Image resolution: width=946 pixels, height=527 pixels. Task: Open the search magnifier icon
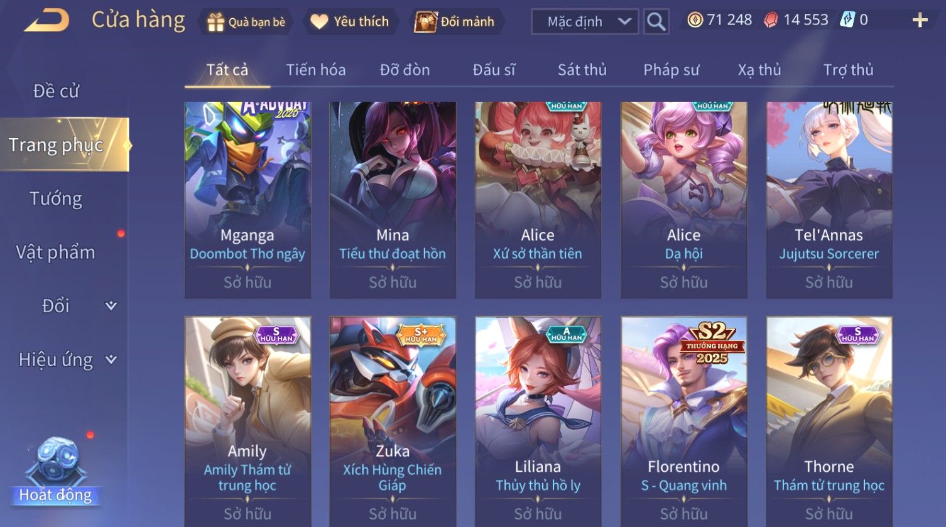[x=656, y=21]
